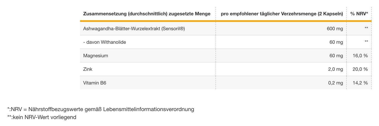Click the 2,0 mg amount for Zink
Image resolution: width=379 pixels, height=126 pixels.
coord(335,69)
